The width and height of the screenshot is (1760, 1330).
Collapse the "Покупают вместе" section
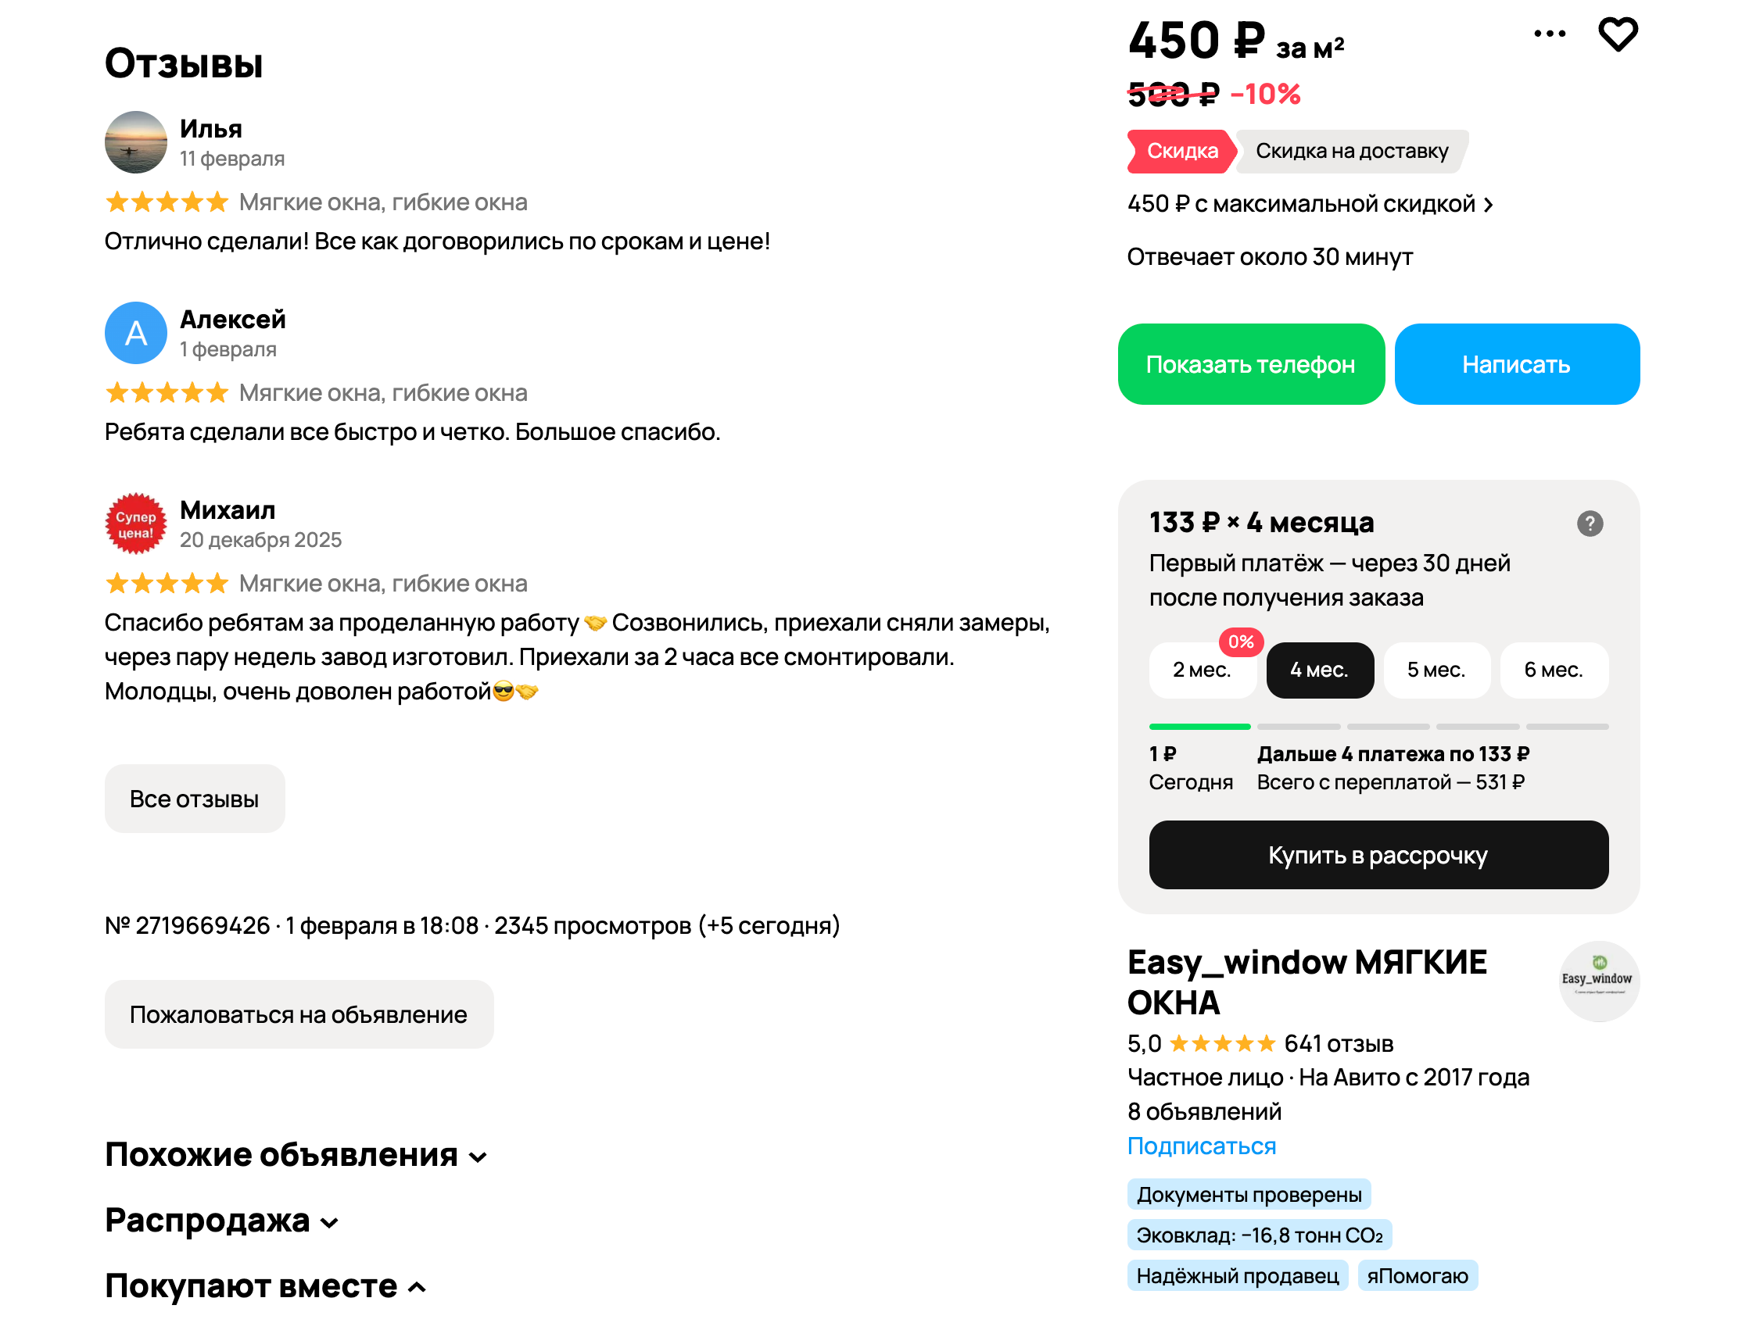(266, 1286)
